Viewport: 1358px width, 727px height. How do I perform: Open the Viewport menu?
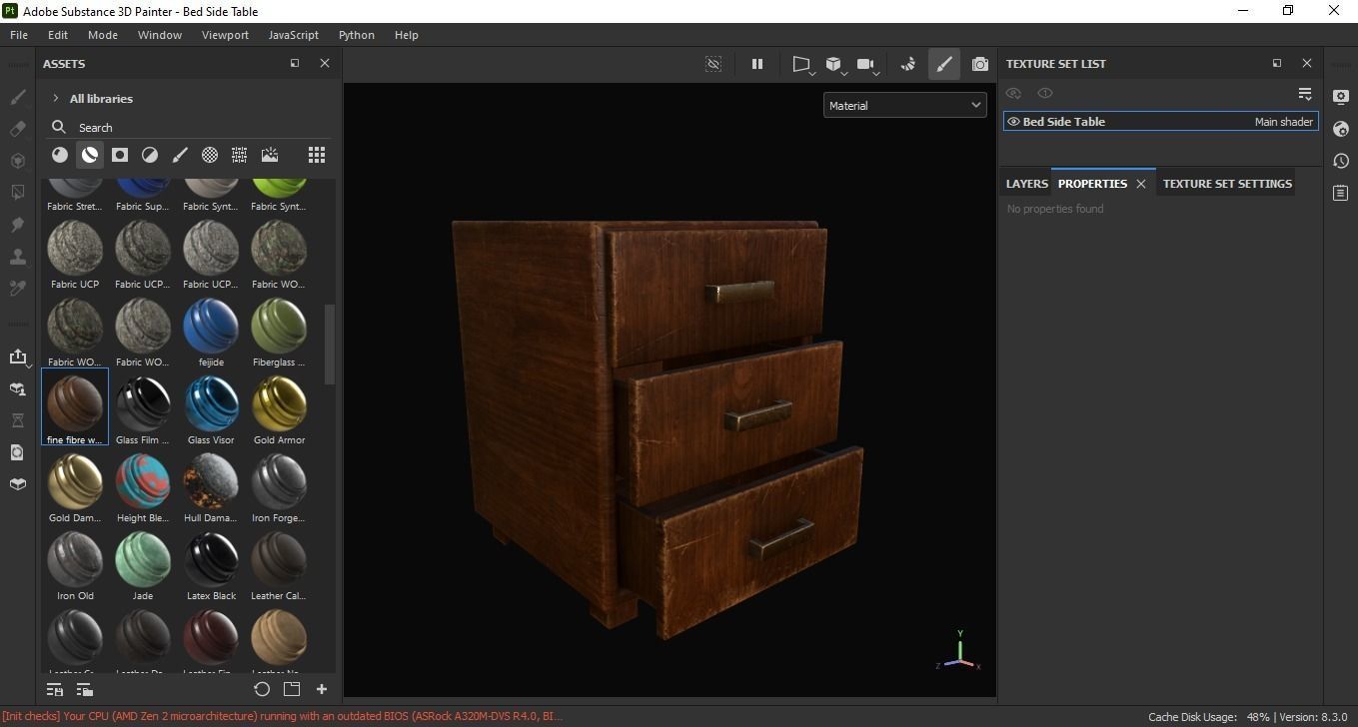coord(225,34)
